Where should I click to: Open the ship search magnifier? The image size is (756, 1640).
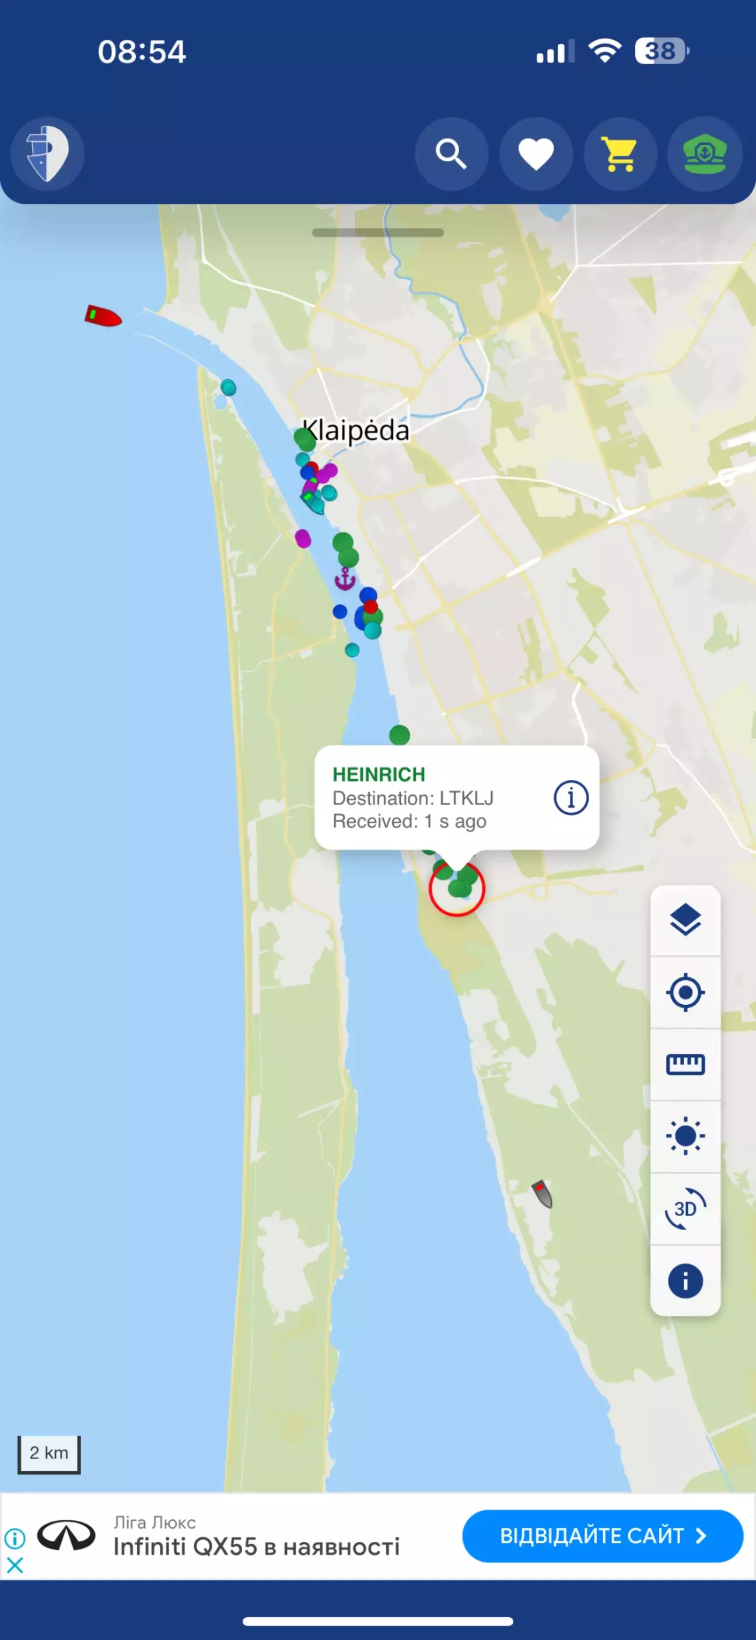pyautogui.click(x=452, y=154)
